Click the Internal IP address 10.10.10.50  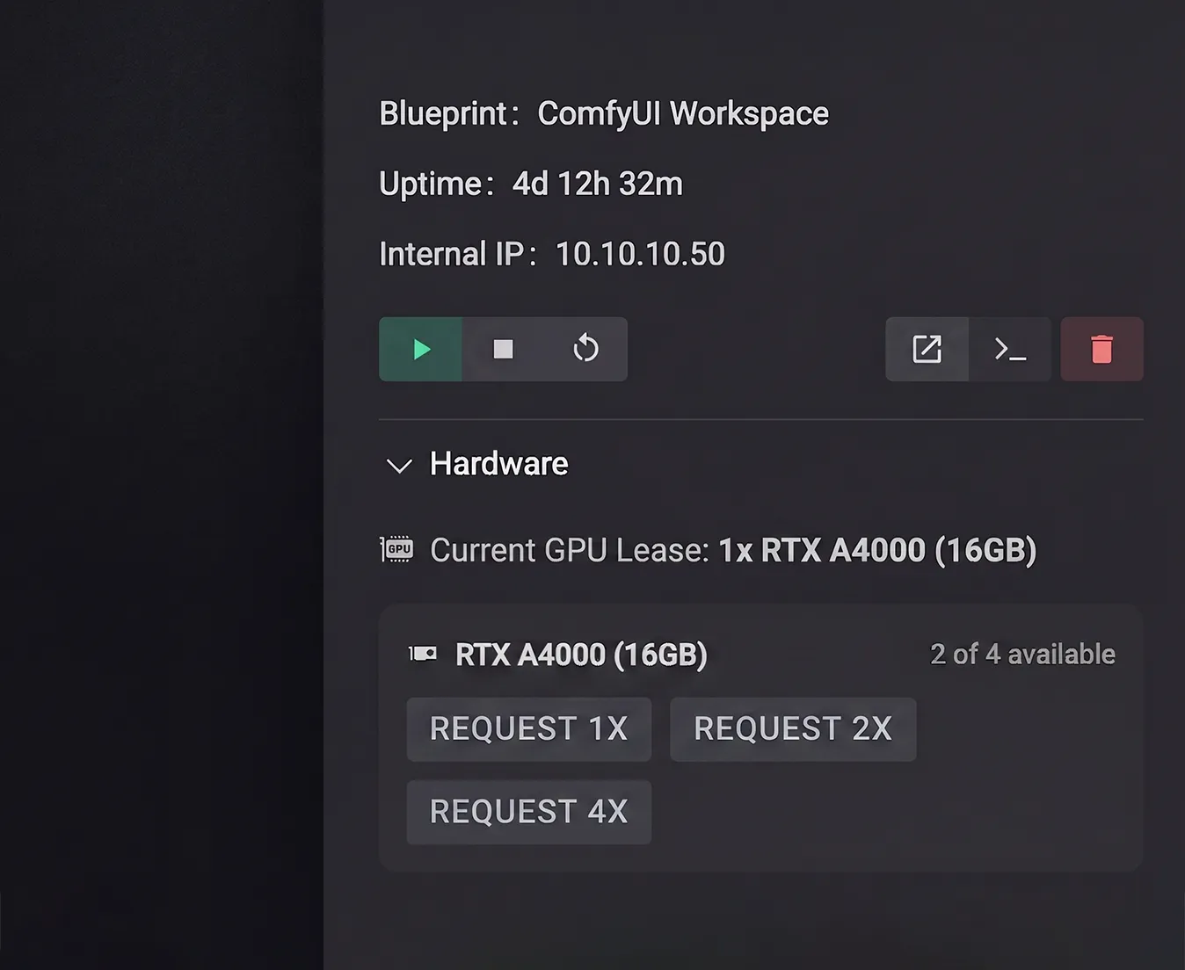click(640, 254)
